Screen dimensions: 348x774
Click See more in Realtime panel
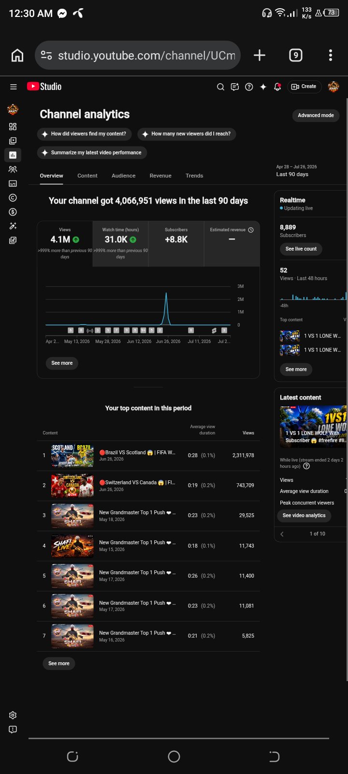coord(296,370)
